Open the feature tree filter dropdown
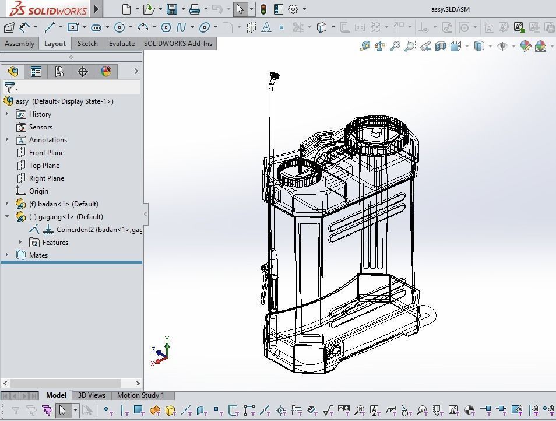 click(16, 89)
